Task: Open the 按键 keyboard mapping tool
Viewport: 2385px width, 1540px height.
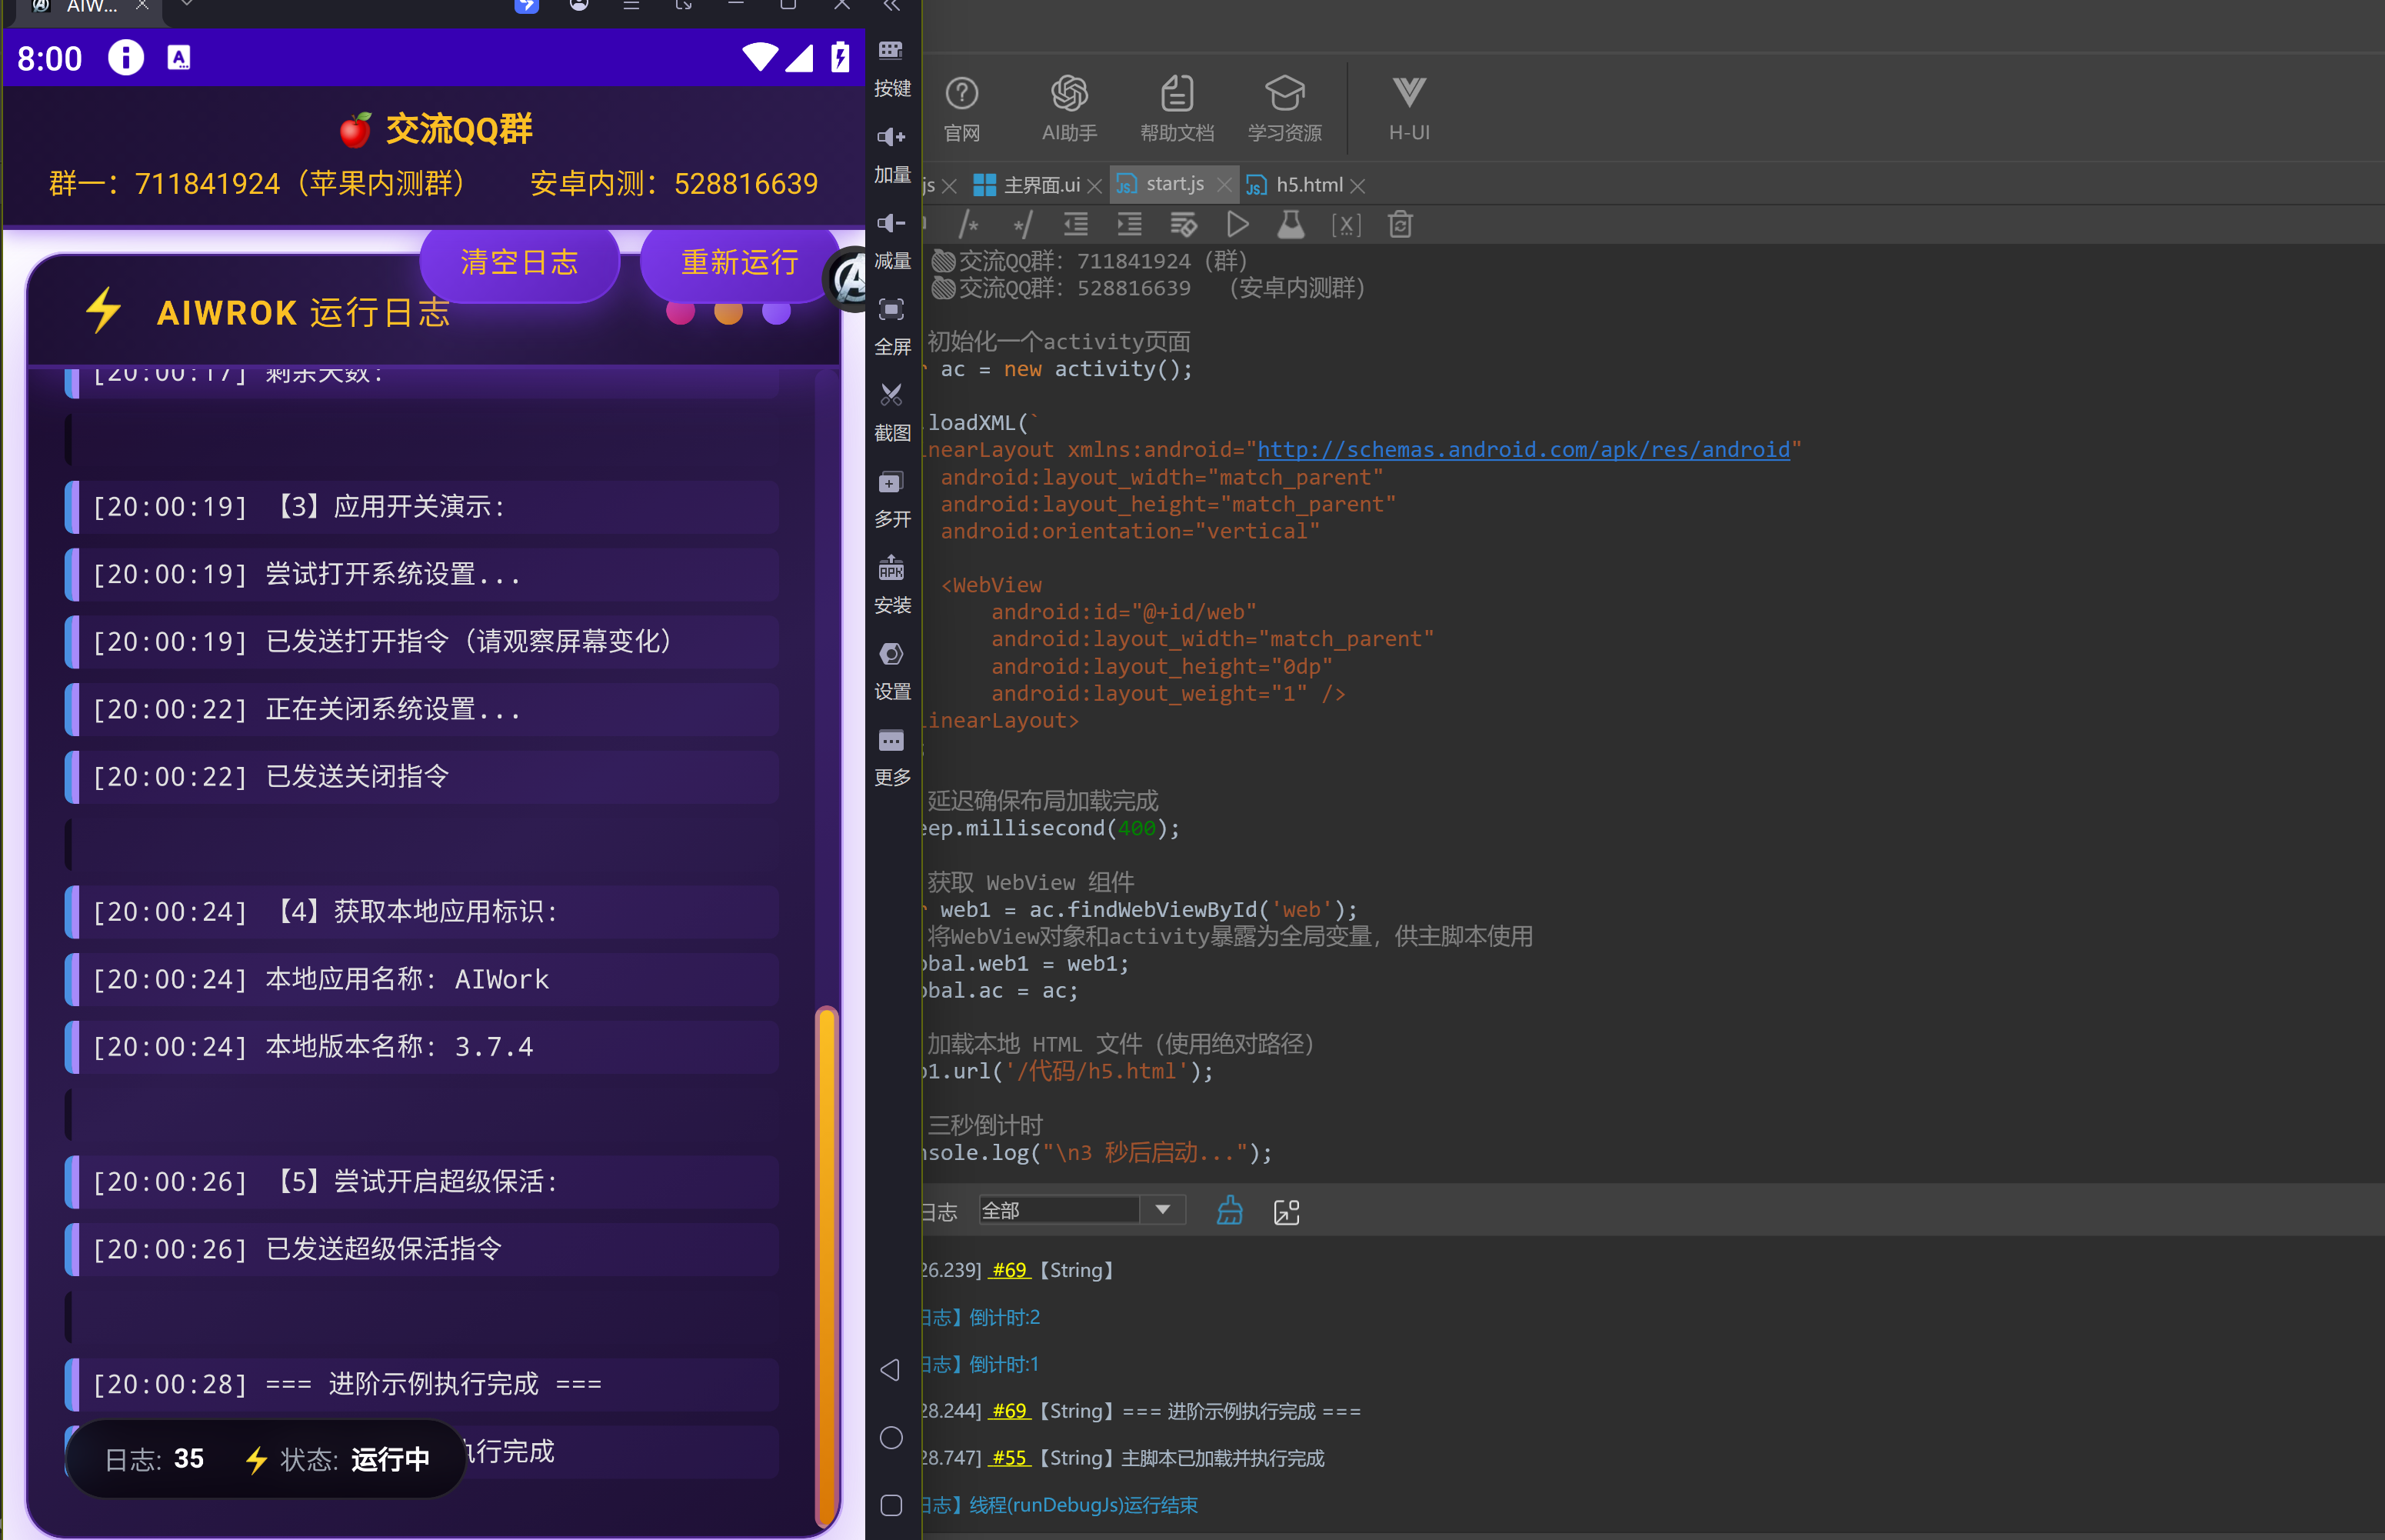Action: point(891,68)
